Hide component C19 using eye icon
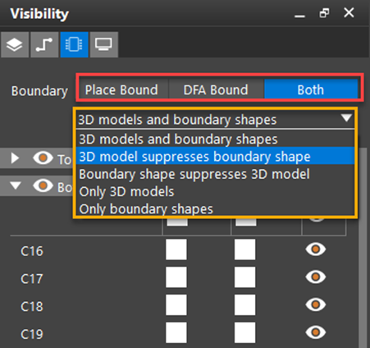 [x=316, y=332]
